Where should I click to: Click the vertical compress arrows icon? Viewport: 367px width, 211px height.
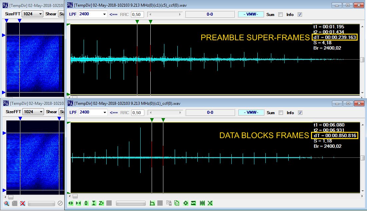tap(94, 203)
